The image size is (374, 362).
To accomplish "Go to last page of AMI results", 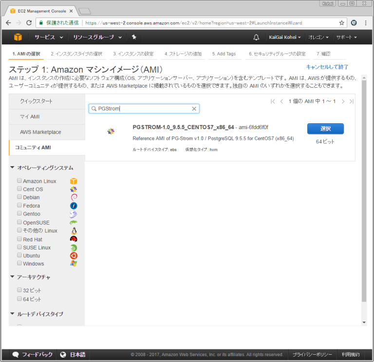I will (x=351, y=101).
